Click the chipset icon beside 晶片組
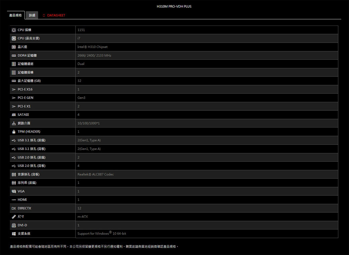 14,47
